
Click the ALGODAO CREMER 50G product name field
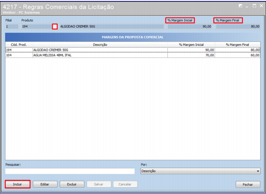[x=112, y=26]
